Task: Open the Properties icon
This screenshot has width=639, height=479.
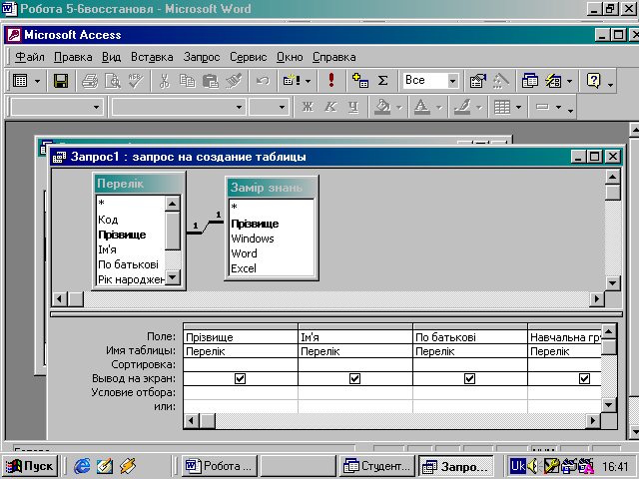Action: 477,81
